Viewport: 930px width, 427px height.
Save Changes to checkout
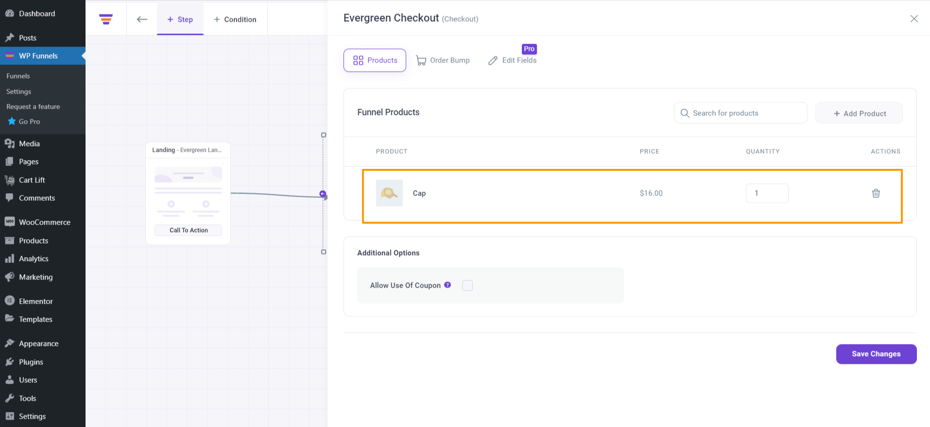876,354
